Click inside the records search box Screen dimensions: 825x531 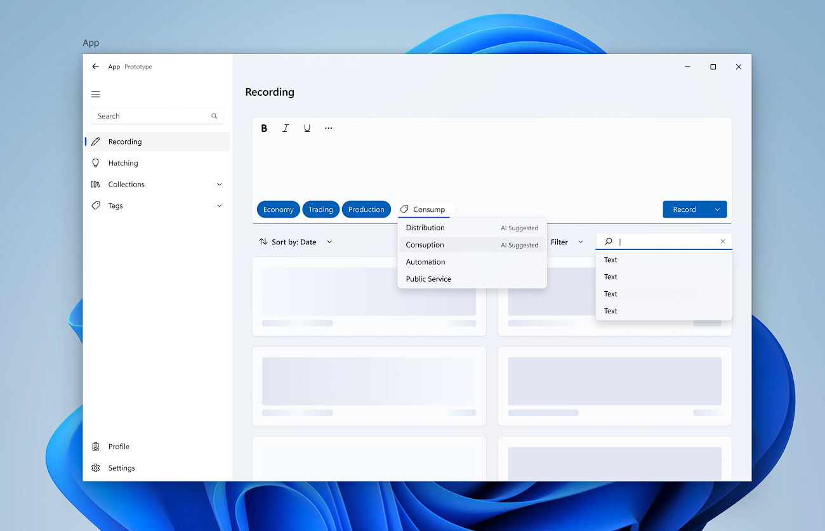pos(664,242)
